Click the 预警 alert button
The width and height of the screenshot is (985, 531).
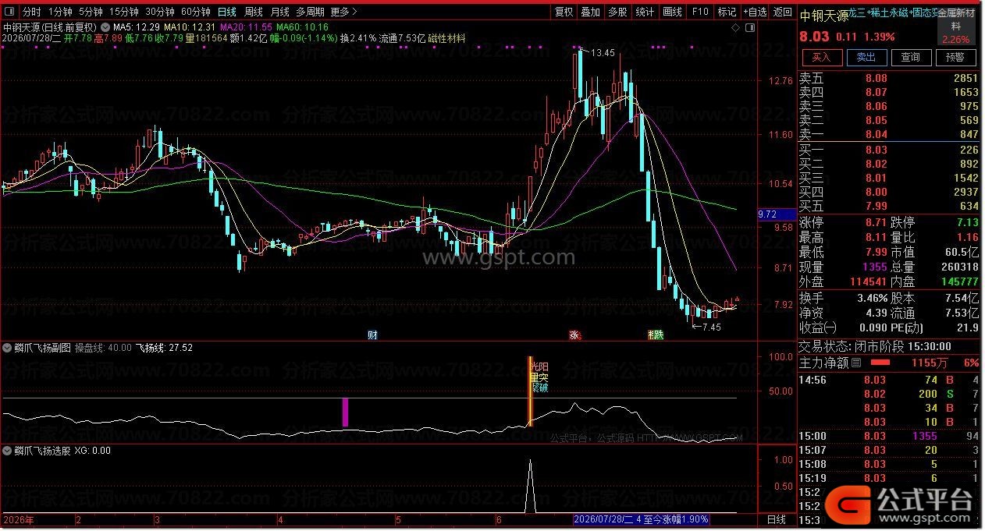pos(955,58)
